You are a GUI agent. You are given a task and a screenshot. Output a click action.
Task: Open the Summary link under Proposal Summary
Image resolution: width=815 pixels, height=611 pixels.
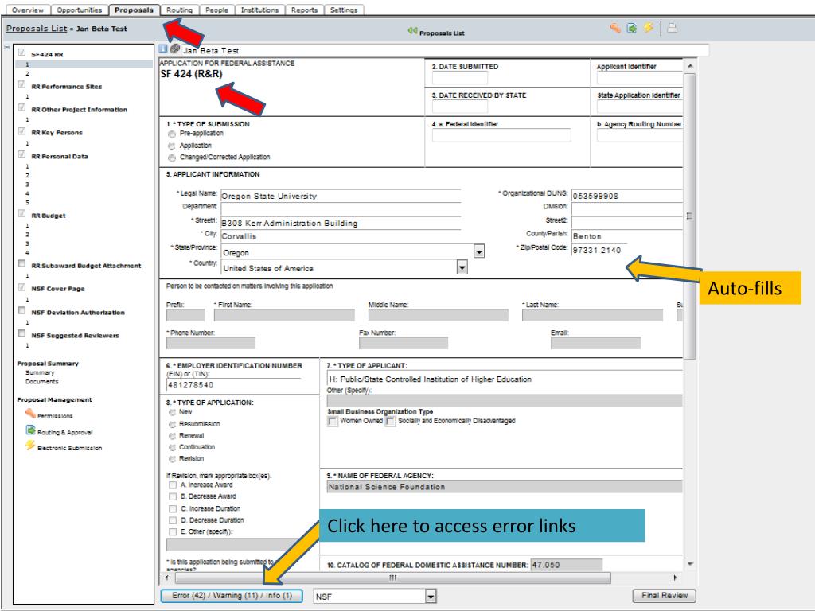[40, 372]
